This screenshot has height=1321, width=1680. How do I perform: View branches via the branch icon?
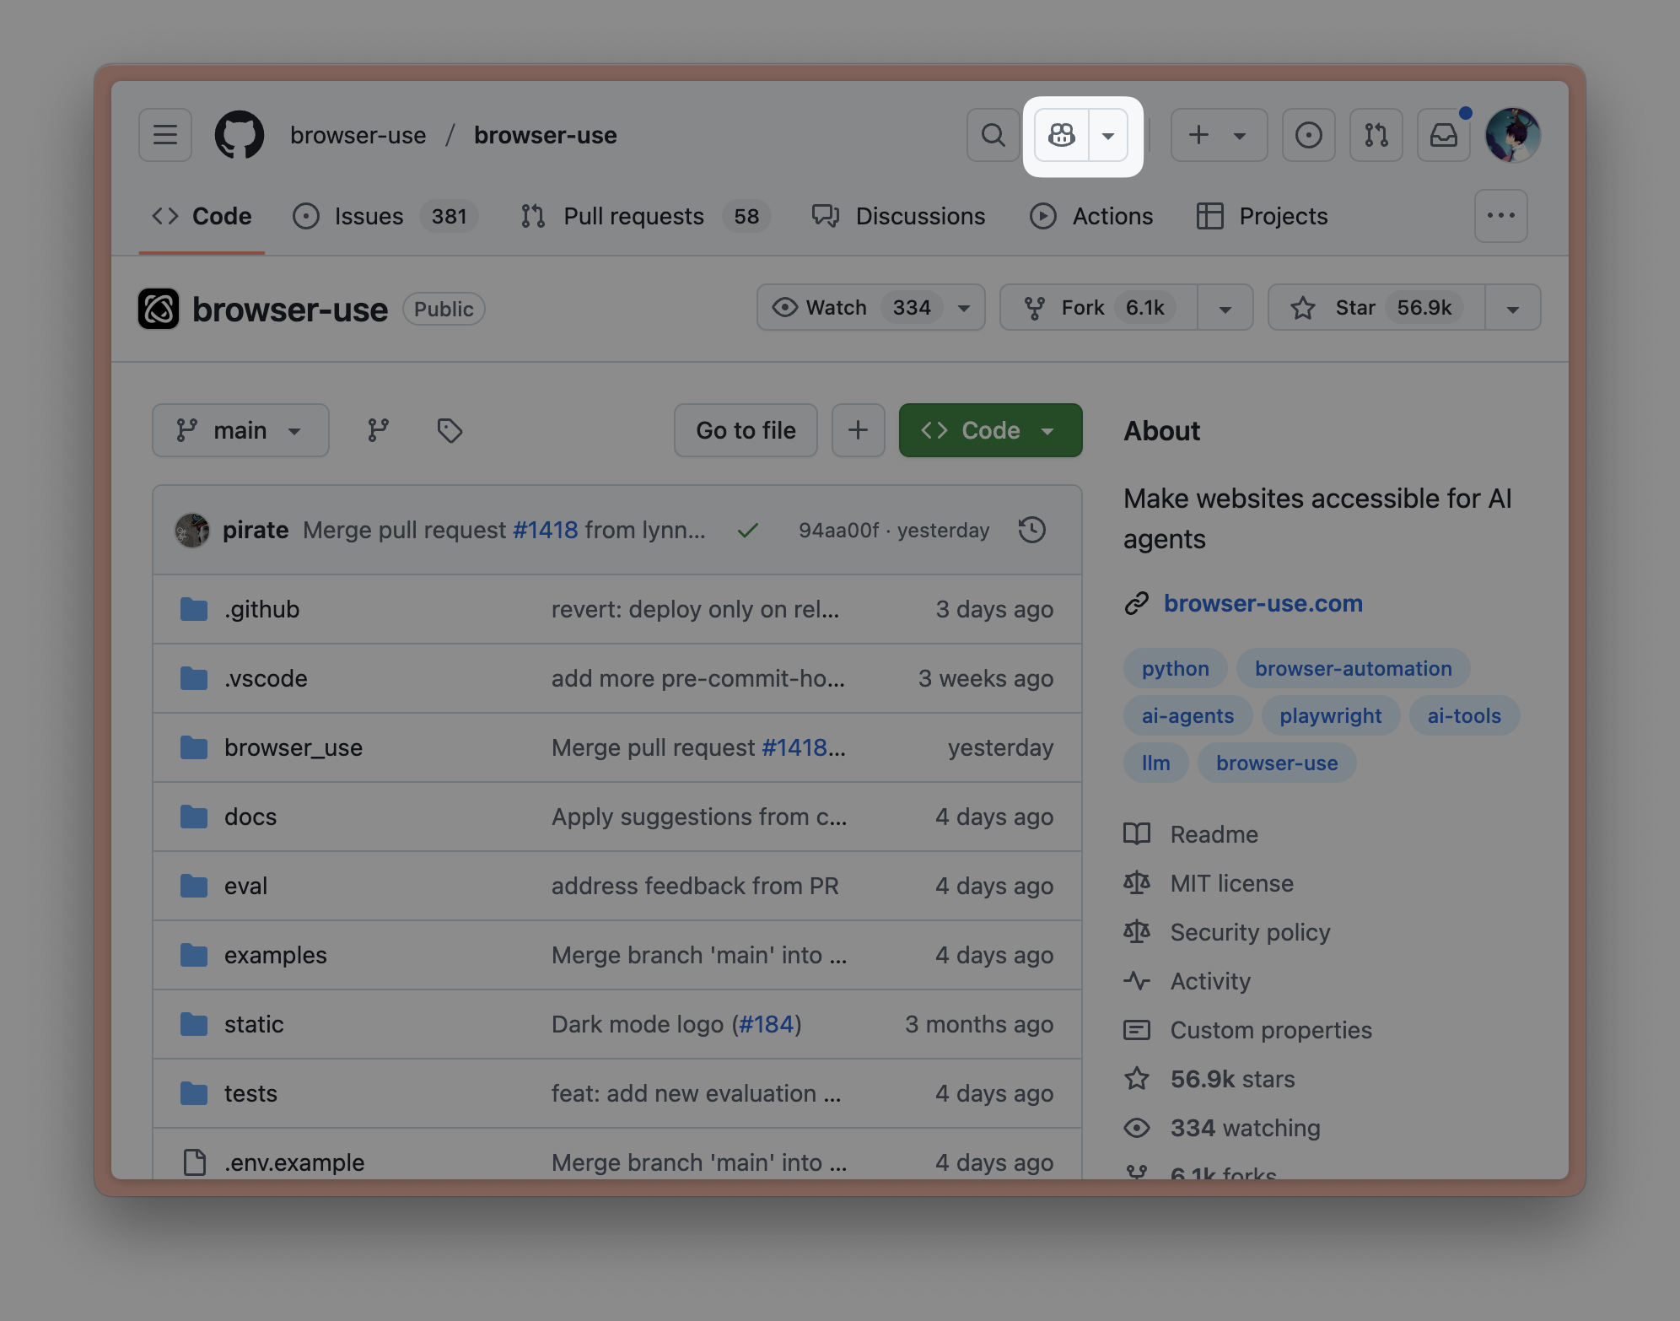(x=379, y=430)
